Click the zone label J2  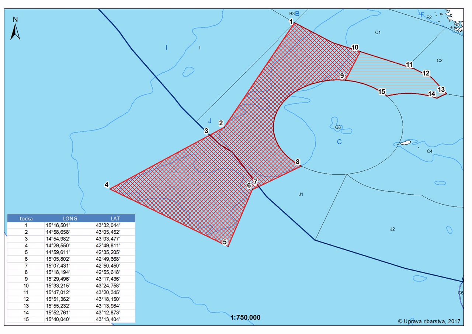[x=392, y=229]
